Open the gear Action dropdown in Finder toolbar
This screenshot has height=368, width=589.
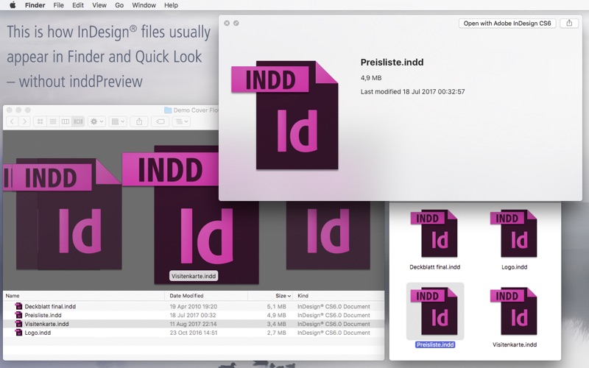96,121
